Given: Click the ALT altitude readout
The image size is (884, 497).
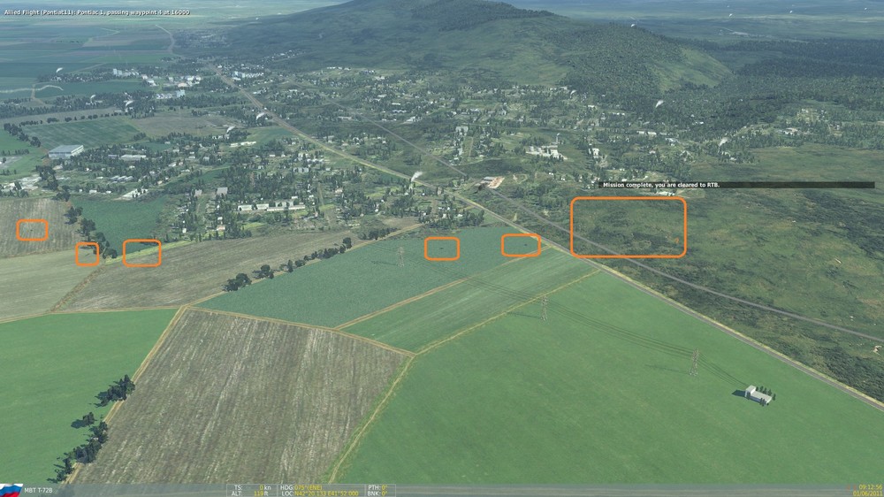Looking at the screenshot, I should [x=251, y=493].
